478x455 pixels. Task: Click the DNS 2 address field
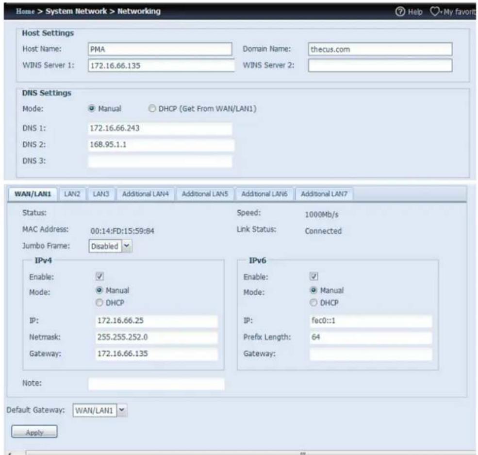(x=161, y=145)
